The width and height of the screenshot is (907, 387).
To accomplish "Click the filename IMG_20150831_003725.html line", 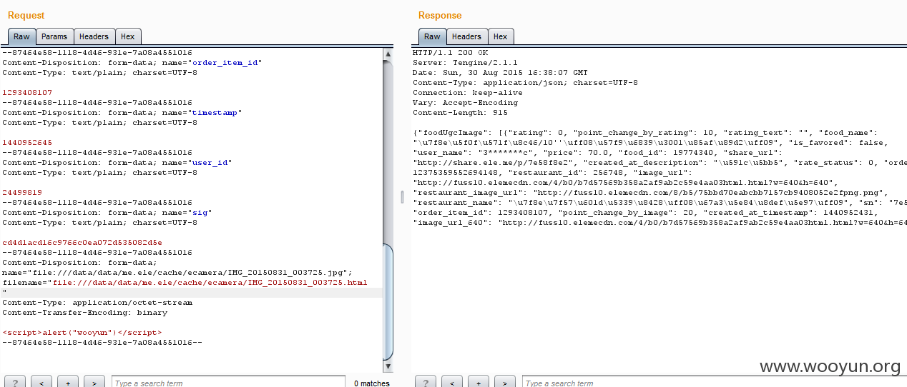I will pyautogui.click(x=185, y=283).
